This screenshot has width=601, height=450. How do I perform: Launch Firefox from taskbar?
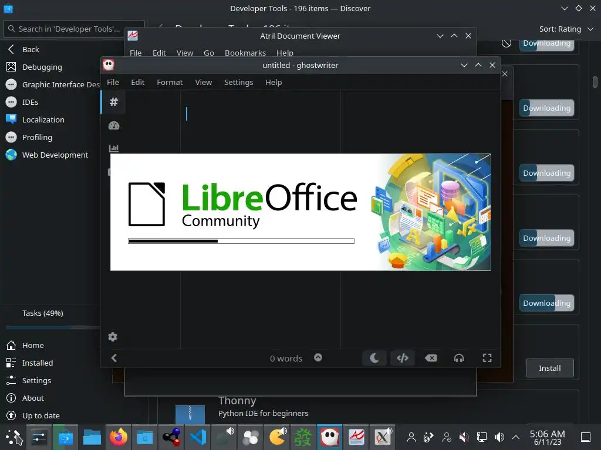click(119, 437)
